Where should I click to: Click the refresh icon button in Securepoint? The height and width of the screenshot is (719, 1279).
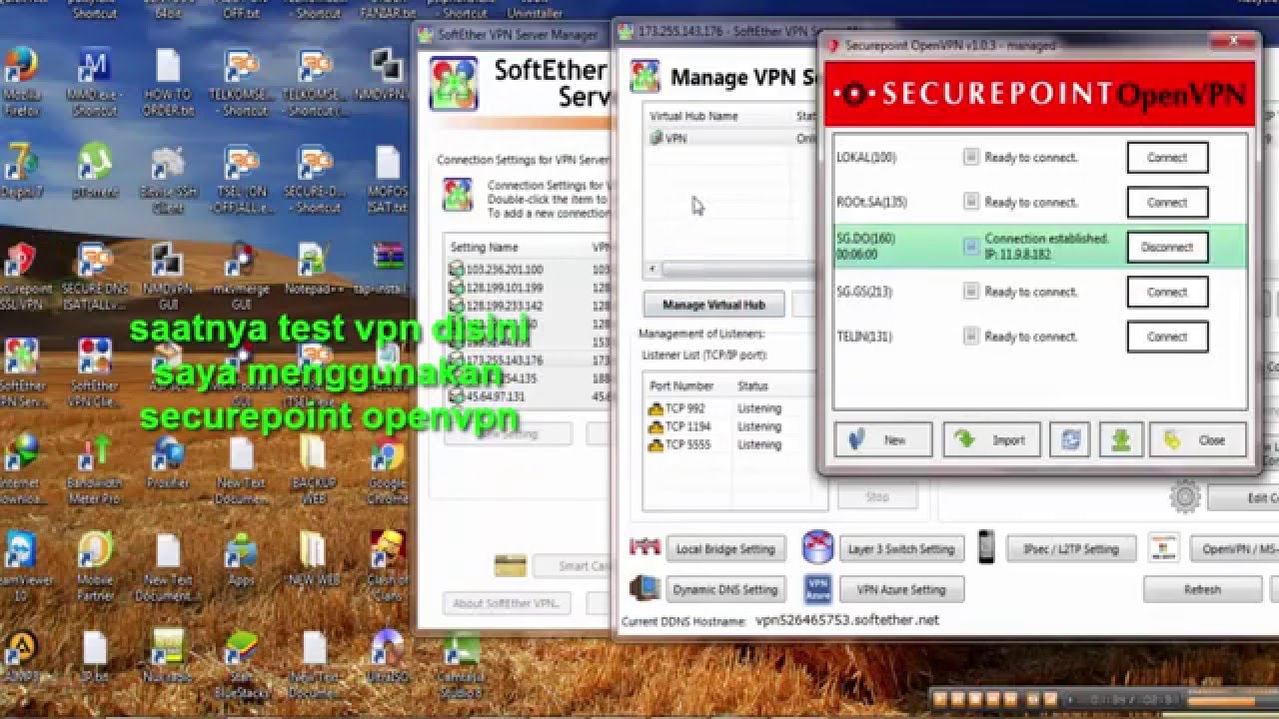1069,439
